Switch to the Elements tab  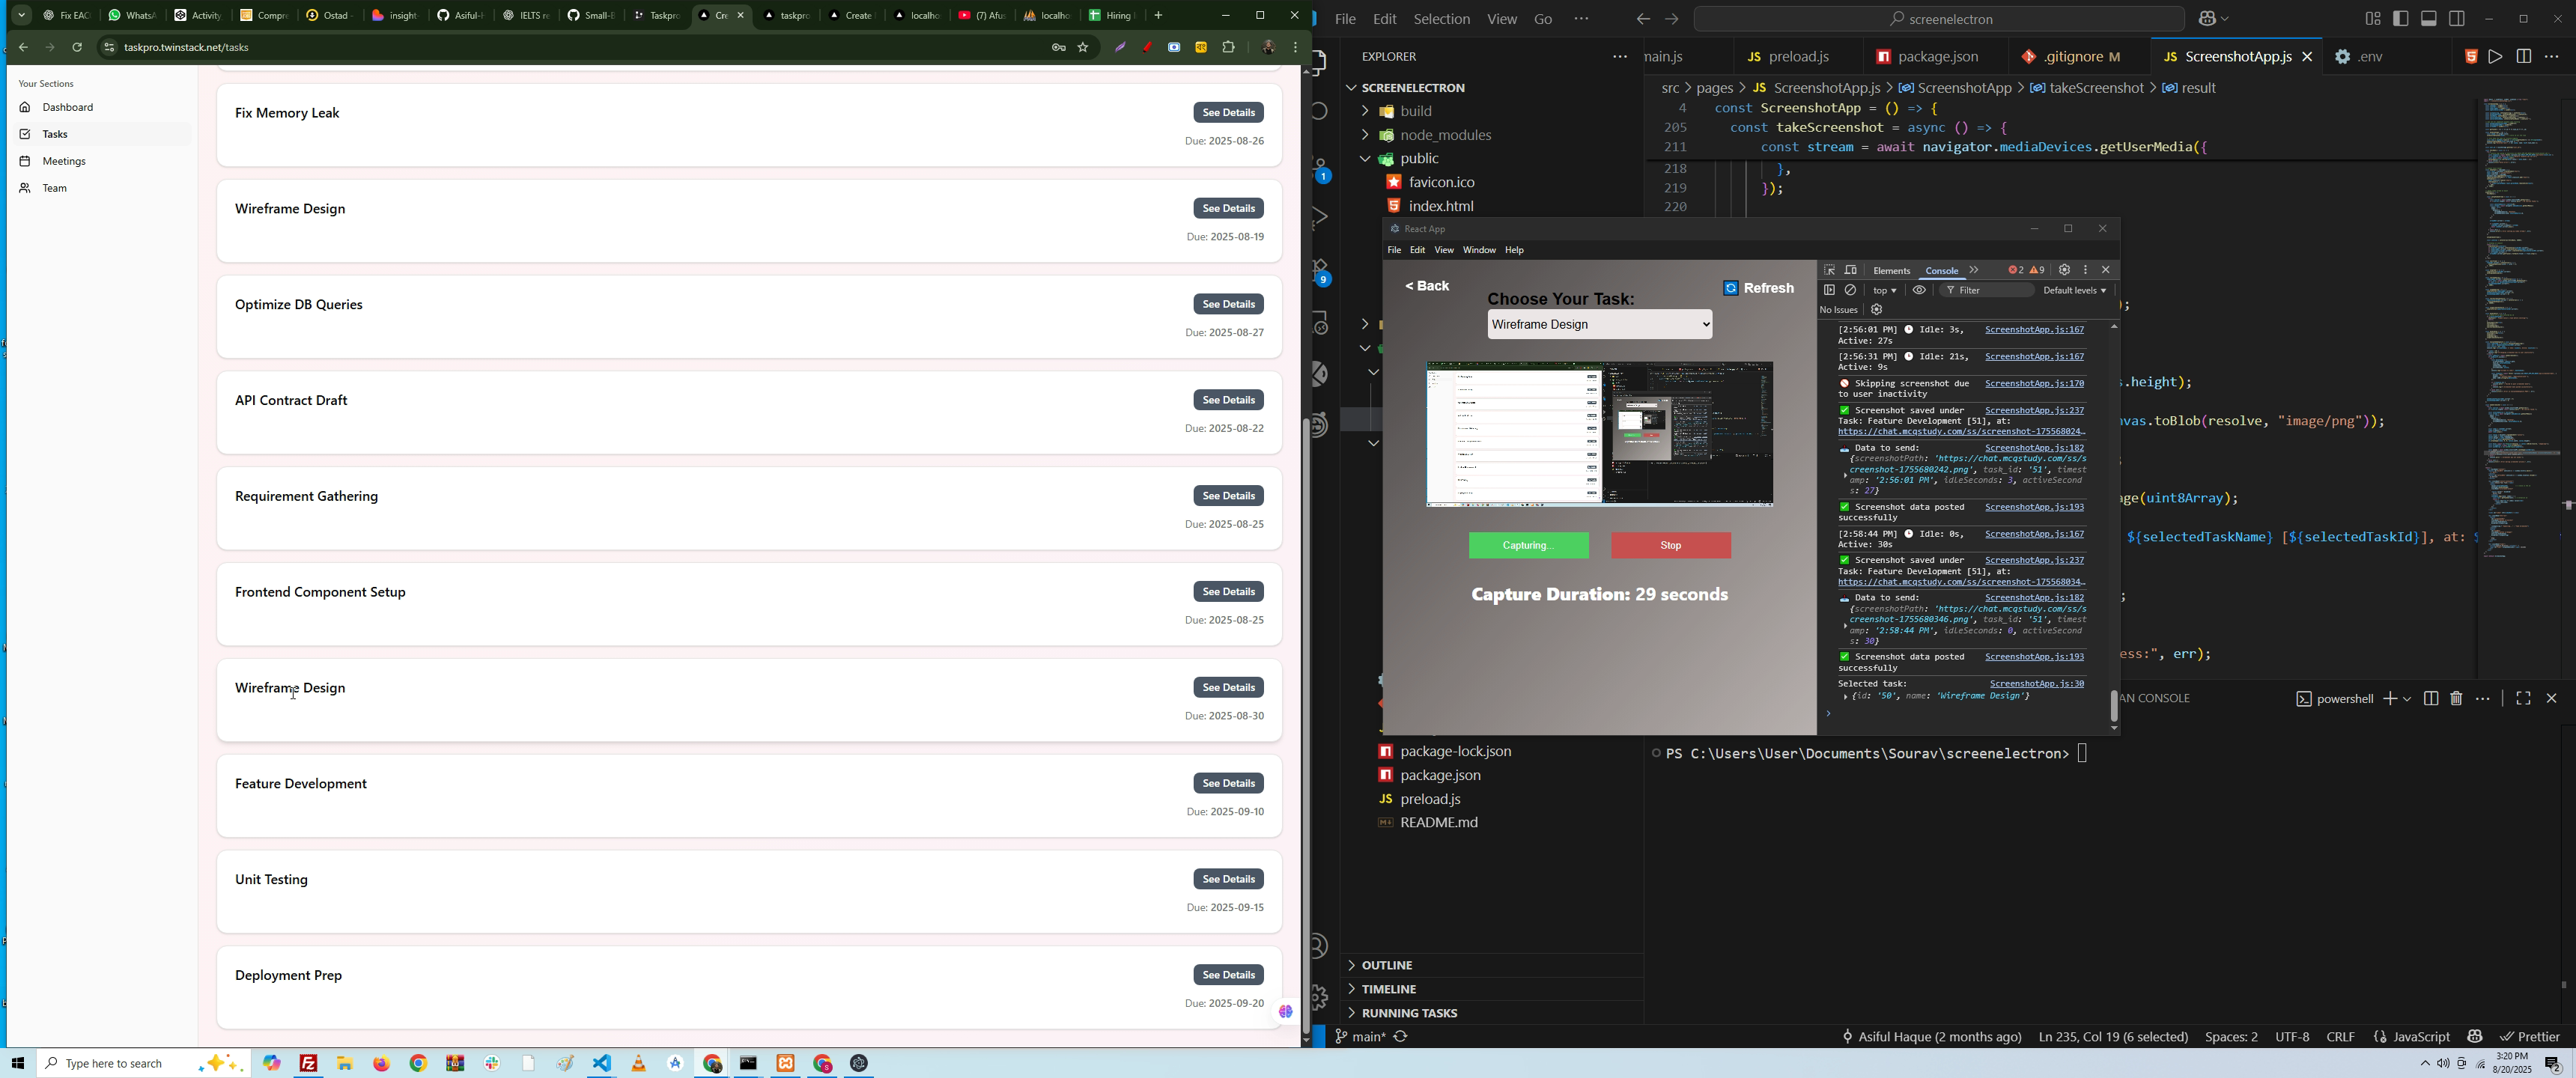1891,271
